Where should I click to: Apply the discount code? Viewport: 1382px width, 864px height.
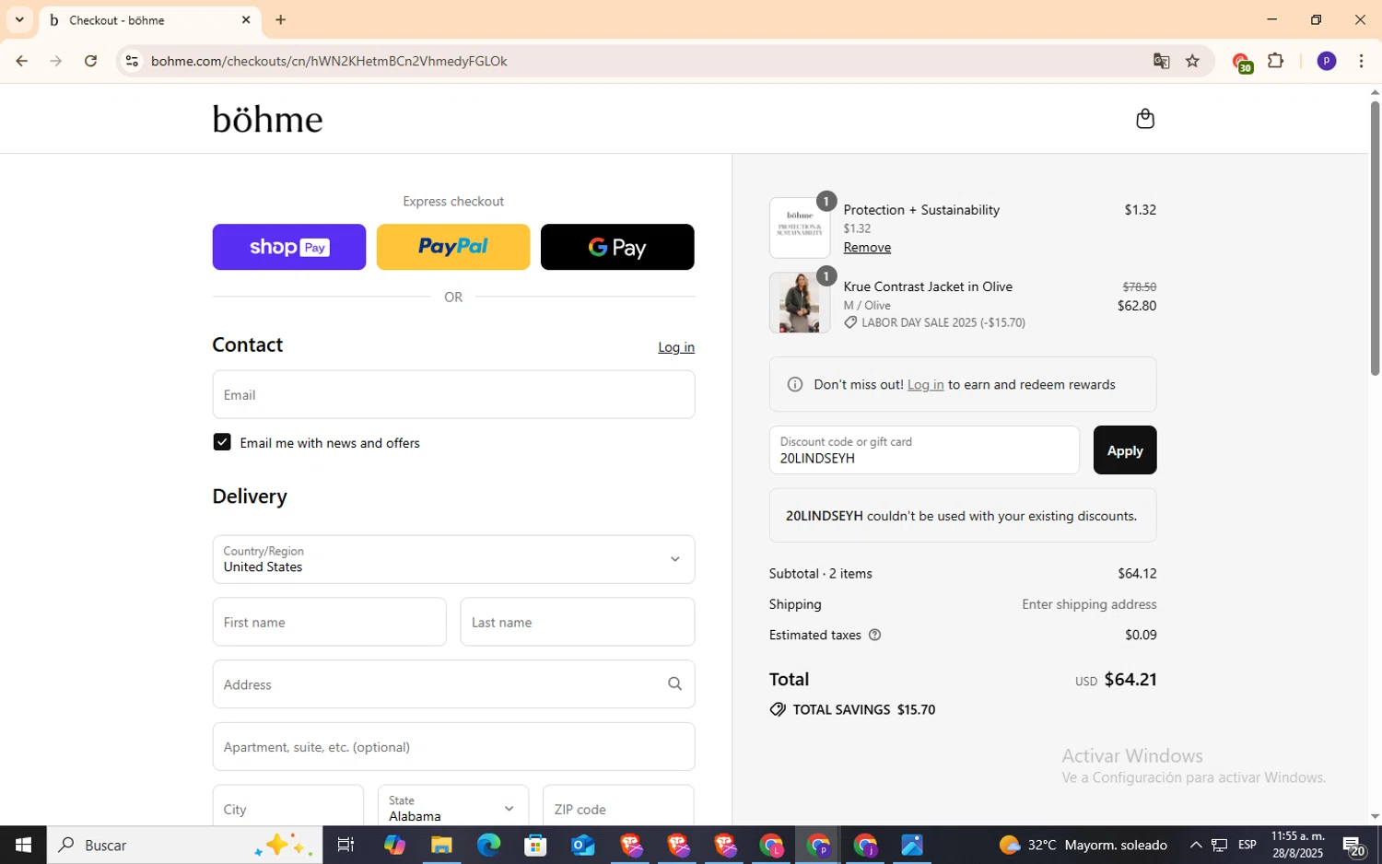1125,450
